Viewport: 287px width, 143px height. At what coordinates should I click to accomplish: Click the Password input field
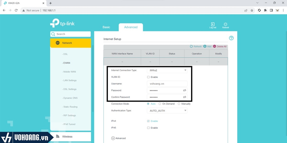(167, 90)
